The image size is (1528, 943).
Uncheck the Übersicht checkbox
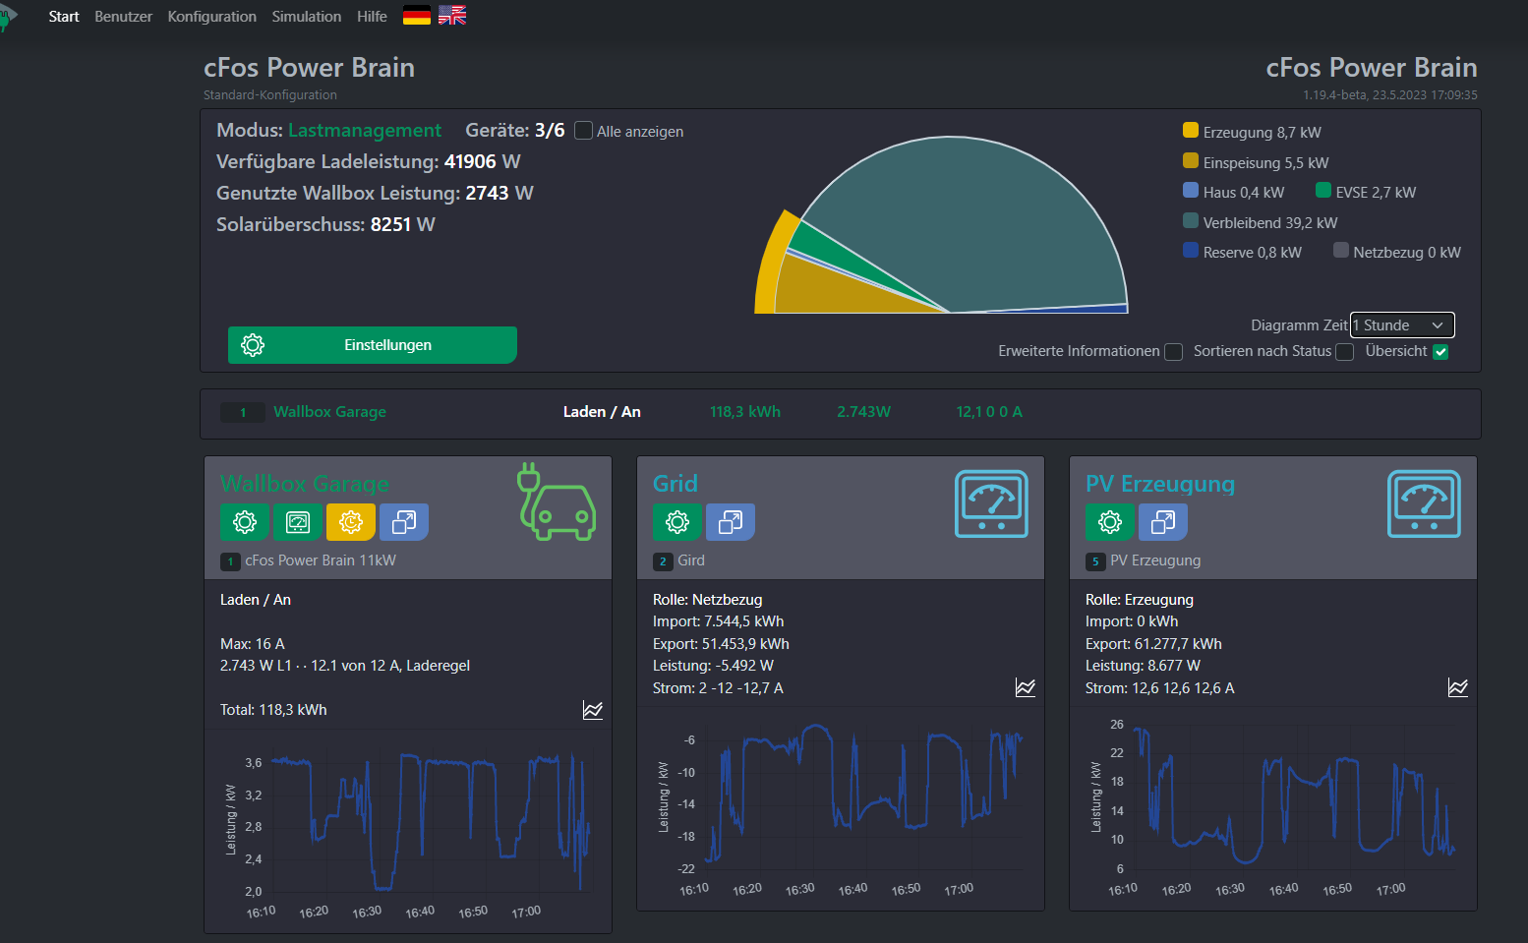pos(1440,352)
